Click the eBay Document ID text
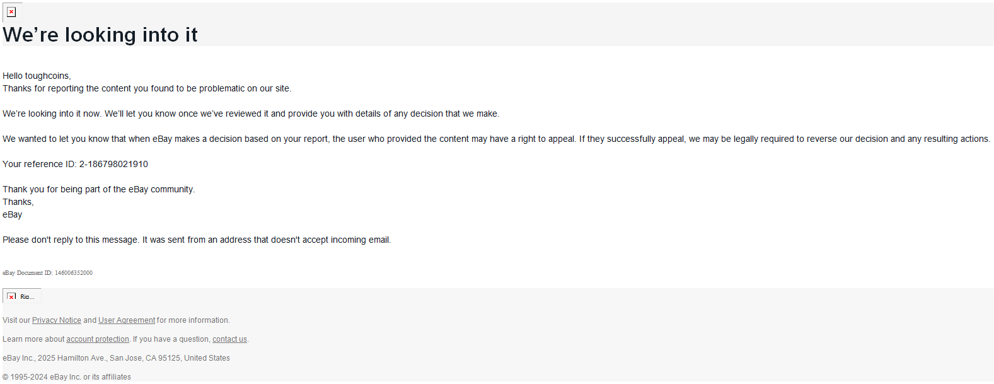This screenshot has height=384, width=994. point(47,273)
